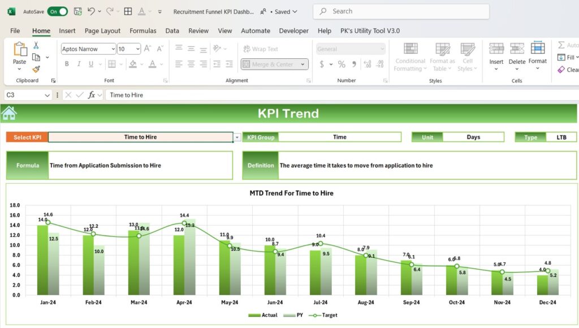Open the Font Color dropdown arrow
579x328 pixels.
(x=162, y=64)
